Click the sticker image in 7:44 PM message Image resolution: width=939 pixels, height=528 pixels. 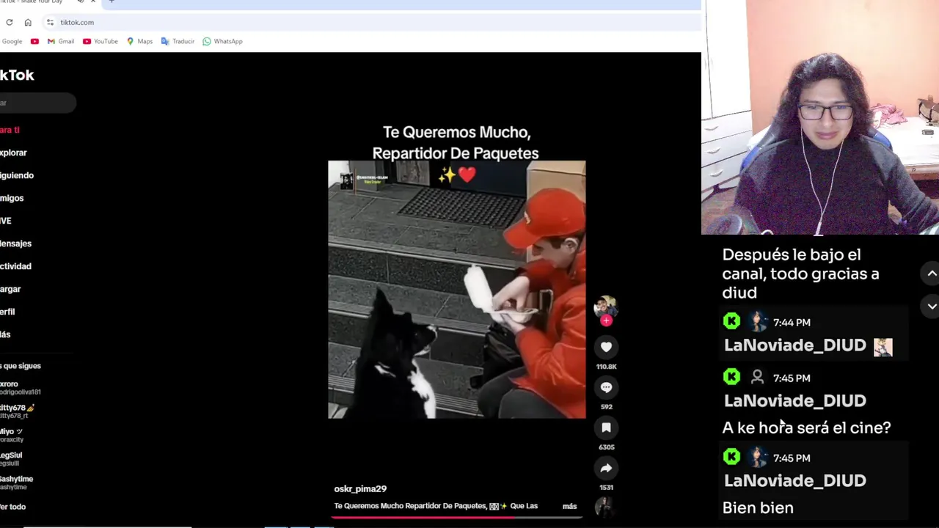(883, 347)
